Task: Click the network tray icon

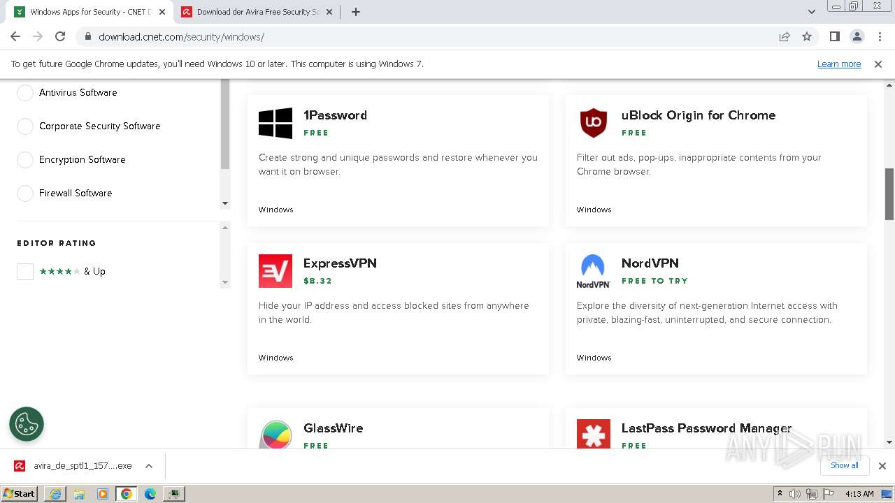Action: (811, 494)
